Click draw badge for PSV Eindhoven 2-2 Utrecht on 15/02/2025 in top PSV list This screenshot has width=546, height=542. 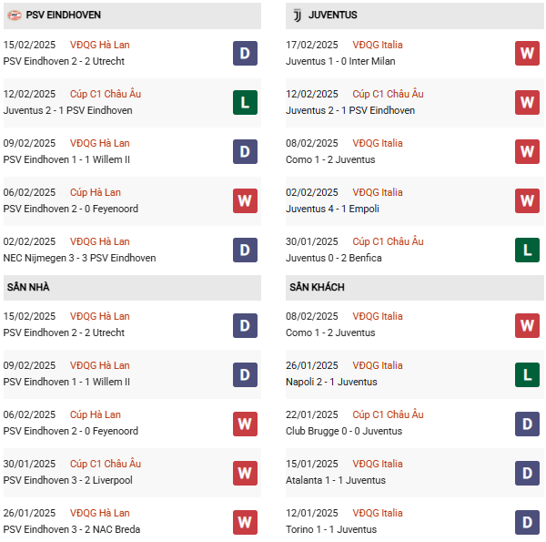245,53
